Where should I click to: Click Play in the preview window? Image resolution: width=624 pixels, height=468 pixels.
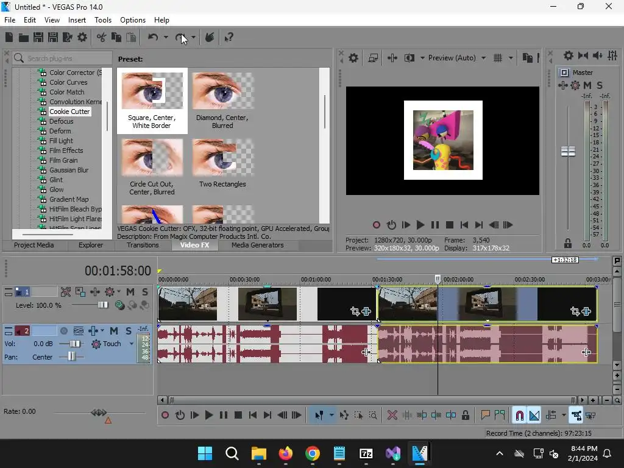click(420, 225)
